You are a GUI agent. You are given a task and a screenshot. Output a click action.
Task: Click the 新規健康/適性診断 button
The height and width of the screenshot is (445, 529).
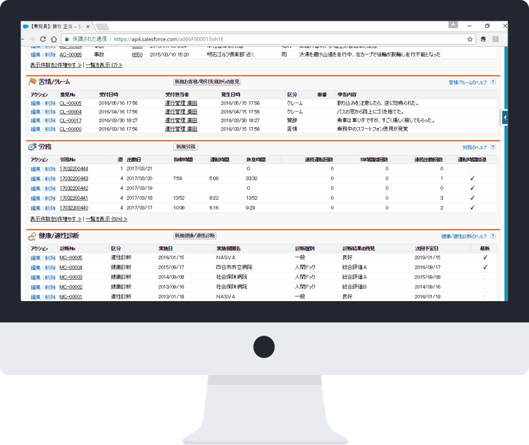pos(195,235)
